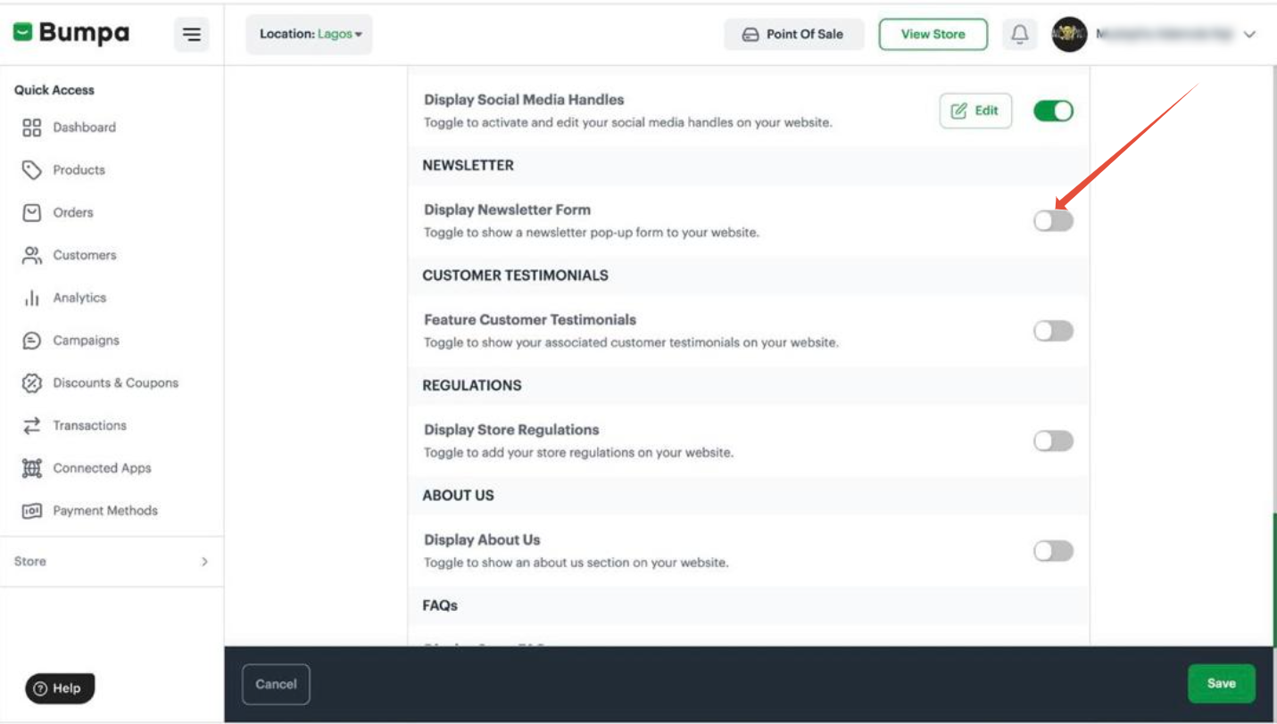The height and width of the screenshot is (724, 1277).
Task: Enable Display Newsletter Form toggle
Action: (x=1053, y=221)
